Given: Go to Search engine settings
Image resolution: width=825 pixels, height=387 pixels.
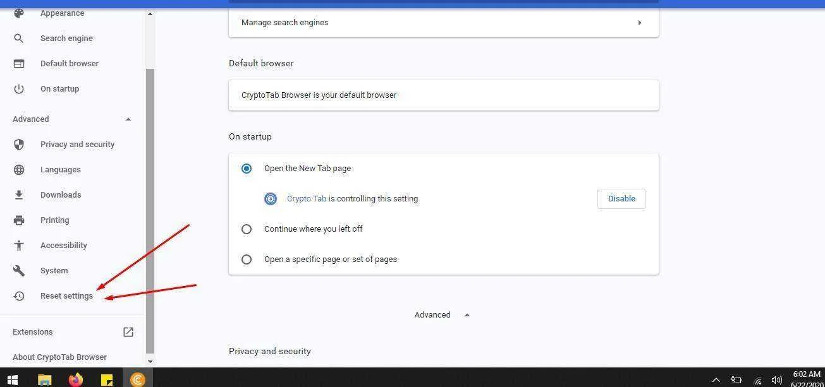Looking at the screenshot, I should click(66, 39).
